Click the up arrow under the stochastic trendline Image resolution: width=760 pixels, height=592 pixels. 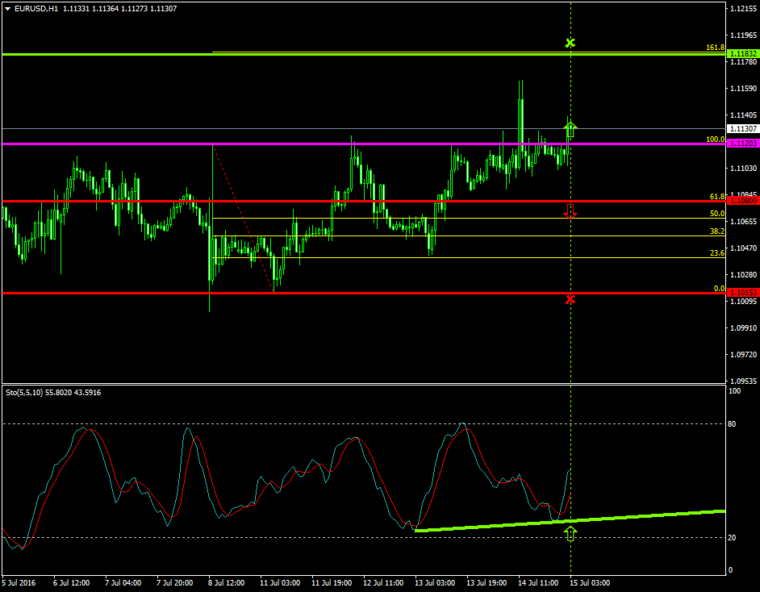[571, 532]
